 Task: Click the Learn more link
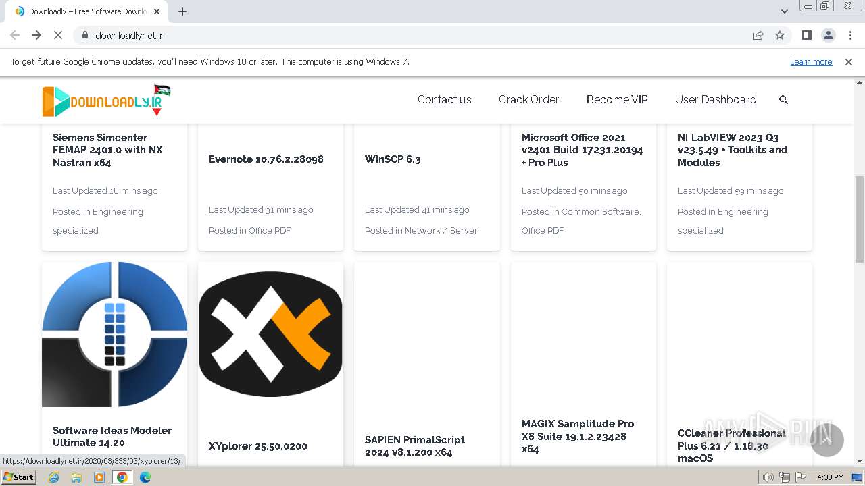(x=811, y=61)
